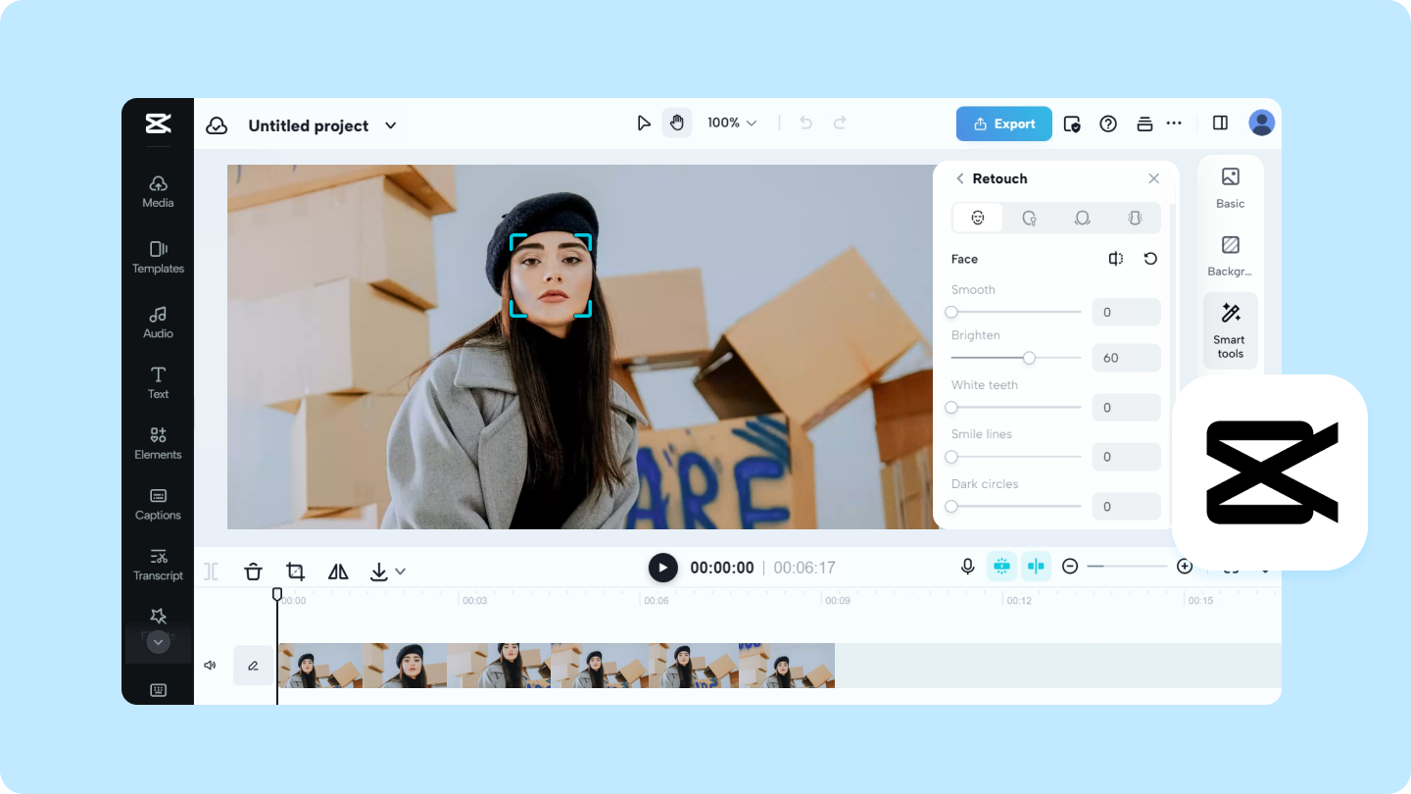Image resolution: width=1411 pixels, height=794 pixels.
Task: Select the body retouch tab
Action: pos(1135,218)
